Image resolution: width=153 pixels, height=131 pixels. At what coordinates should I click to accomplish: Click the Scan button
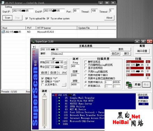7,18
